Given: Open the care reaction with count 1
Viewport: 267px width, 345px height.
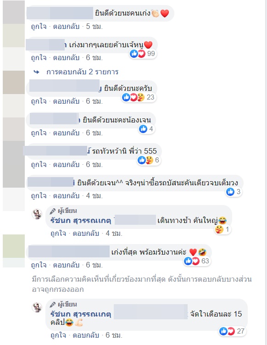Looking at the screenshot, I should point(222,229).
